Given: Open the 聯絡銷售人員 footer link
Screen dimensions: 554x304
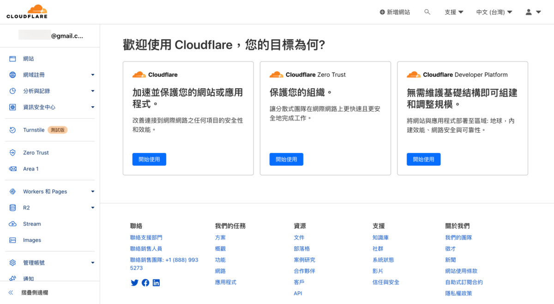Looking at the screenshot, I should coord(146,249).
